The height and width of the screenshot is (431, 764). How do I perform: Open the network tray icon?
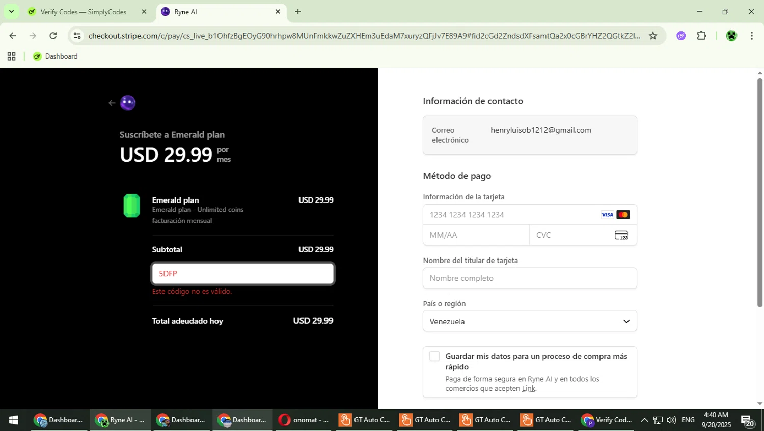[658, 420]
